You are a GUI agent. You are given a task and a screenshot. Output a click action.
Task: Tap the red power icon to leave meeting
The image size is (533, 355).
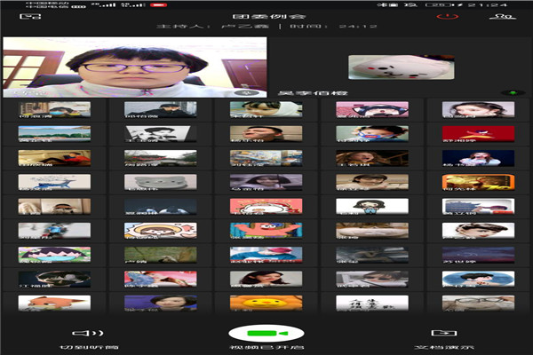click(x=454, y=15)
